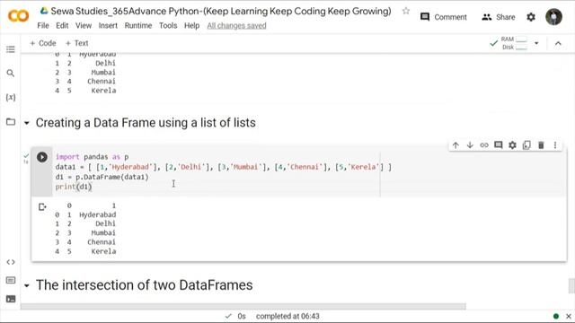This screenshot has width=575, height=323.
Task: Run the pandas code cell
Action: [x=42, y=157]
